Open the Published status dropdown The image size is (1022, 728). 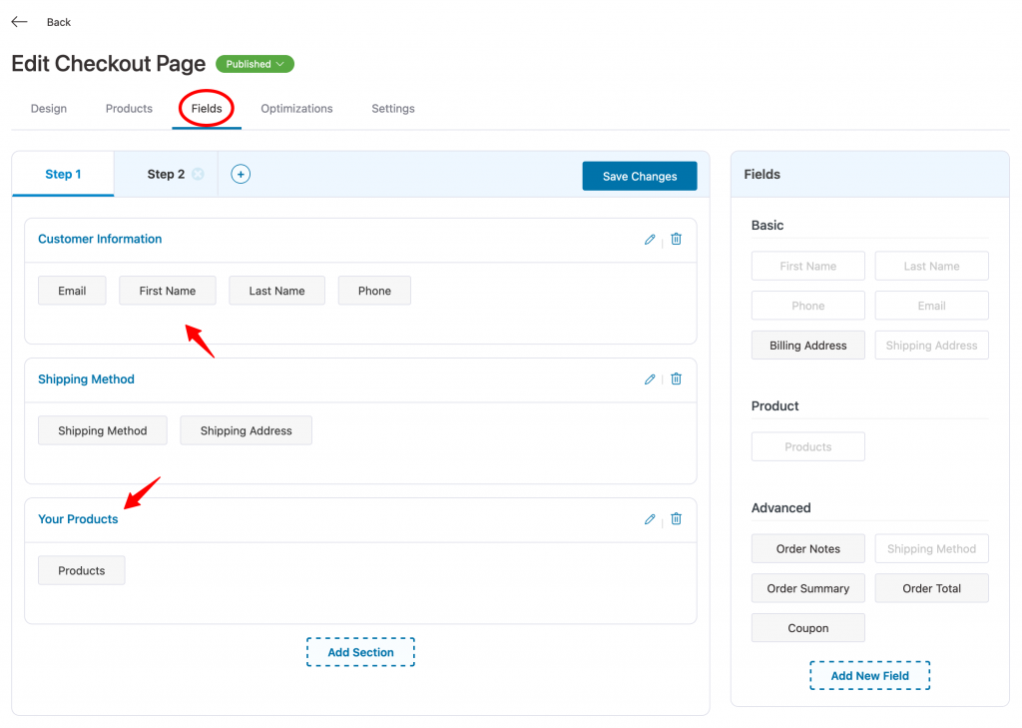(255, 64)
